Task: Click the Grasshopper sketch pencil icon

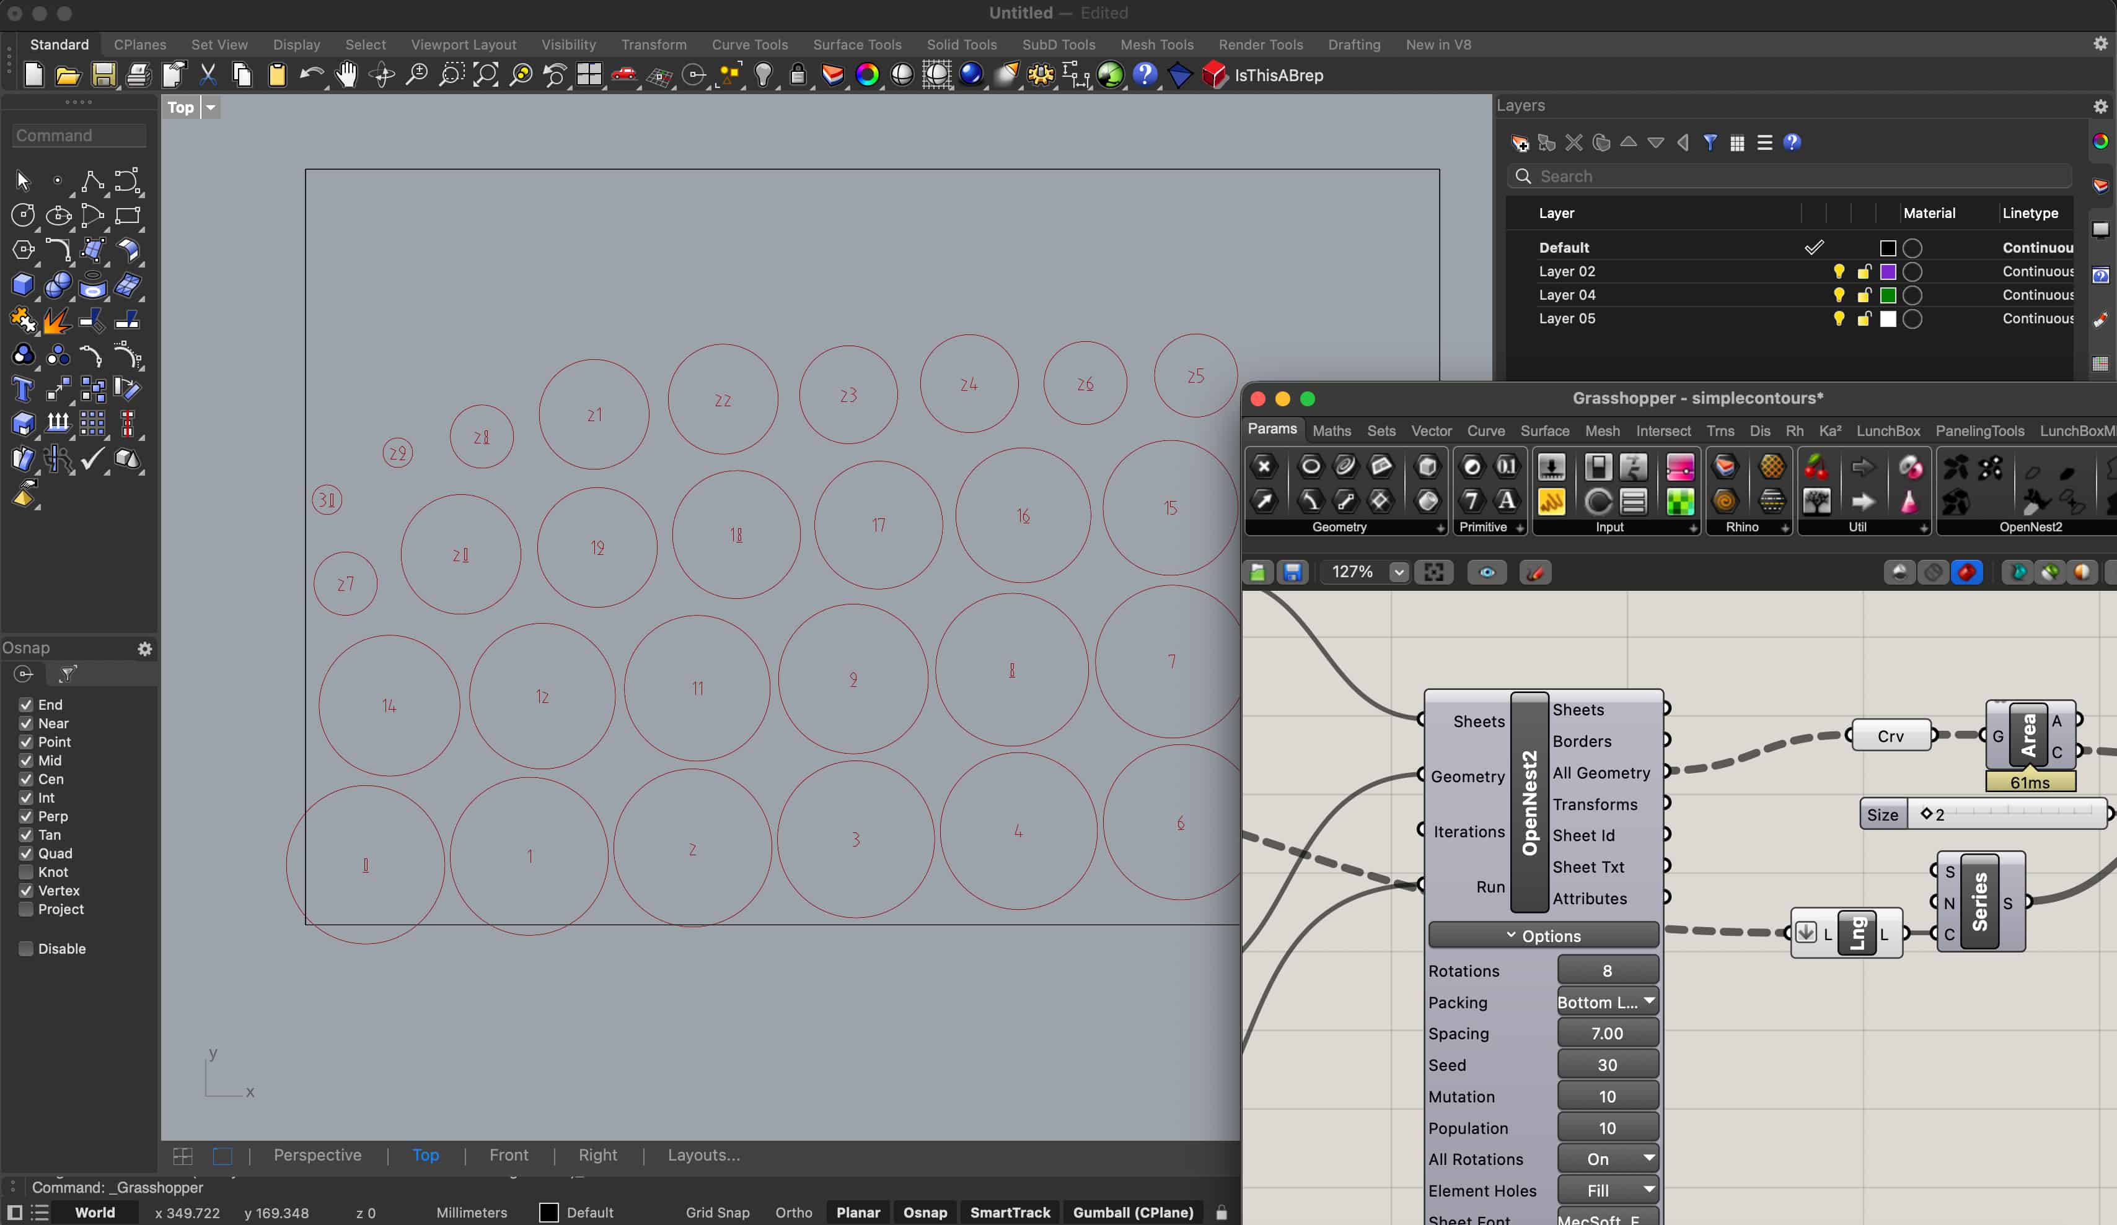Action: (x=1535, y=573)
